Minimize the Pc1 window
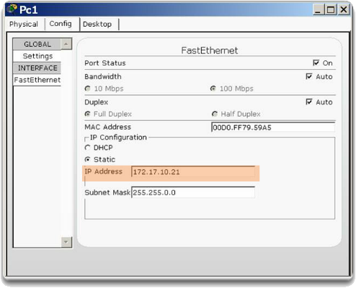This screenshot has width=356, height=288. 319,10
